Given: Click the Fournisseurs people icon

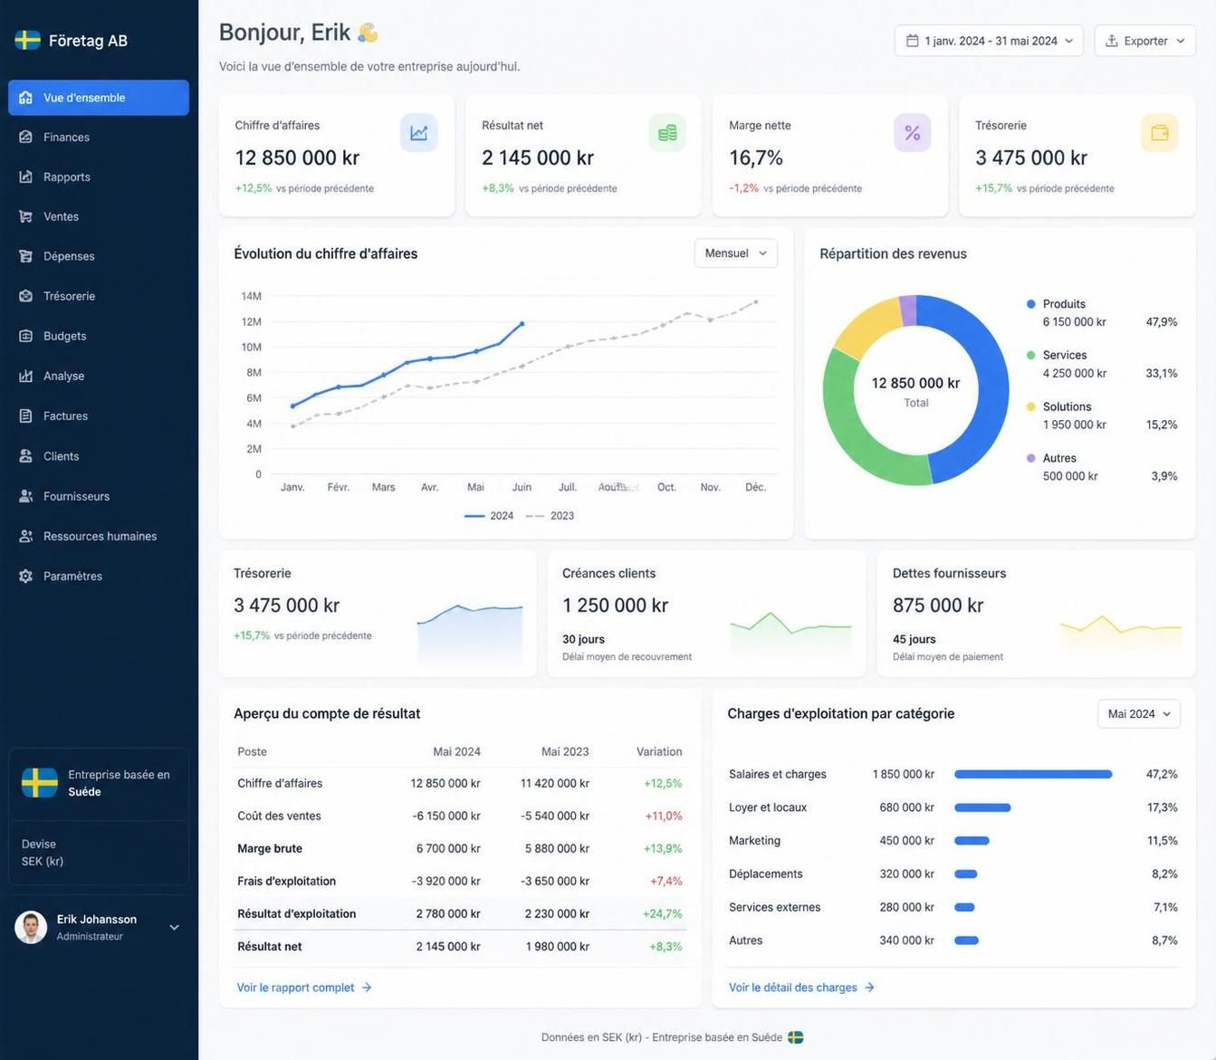Looking at the screenshot, I should 25,496.
